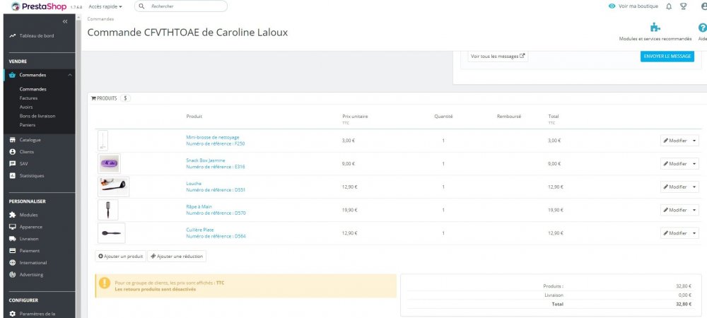Open Catalogue in the sidebar
Screen dimensions: 707x318
30,140
